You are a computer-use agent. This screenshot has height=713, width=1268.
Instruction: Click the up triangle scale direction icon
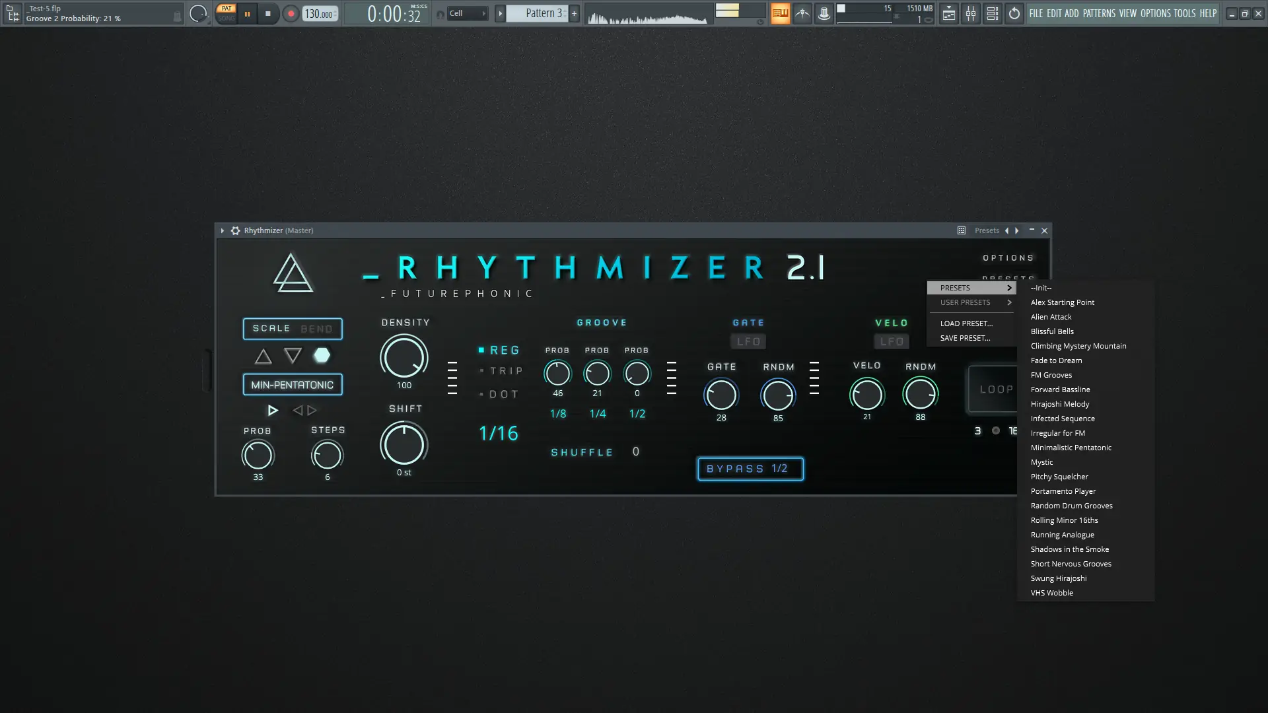(263, 356)
